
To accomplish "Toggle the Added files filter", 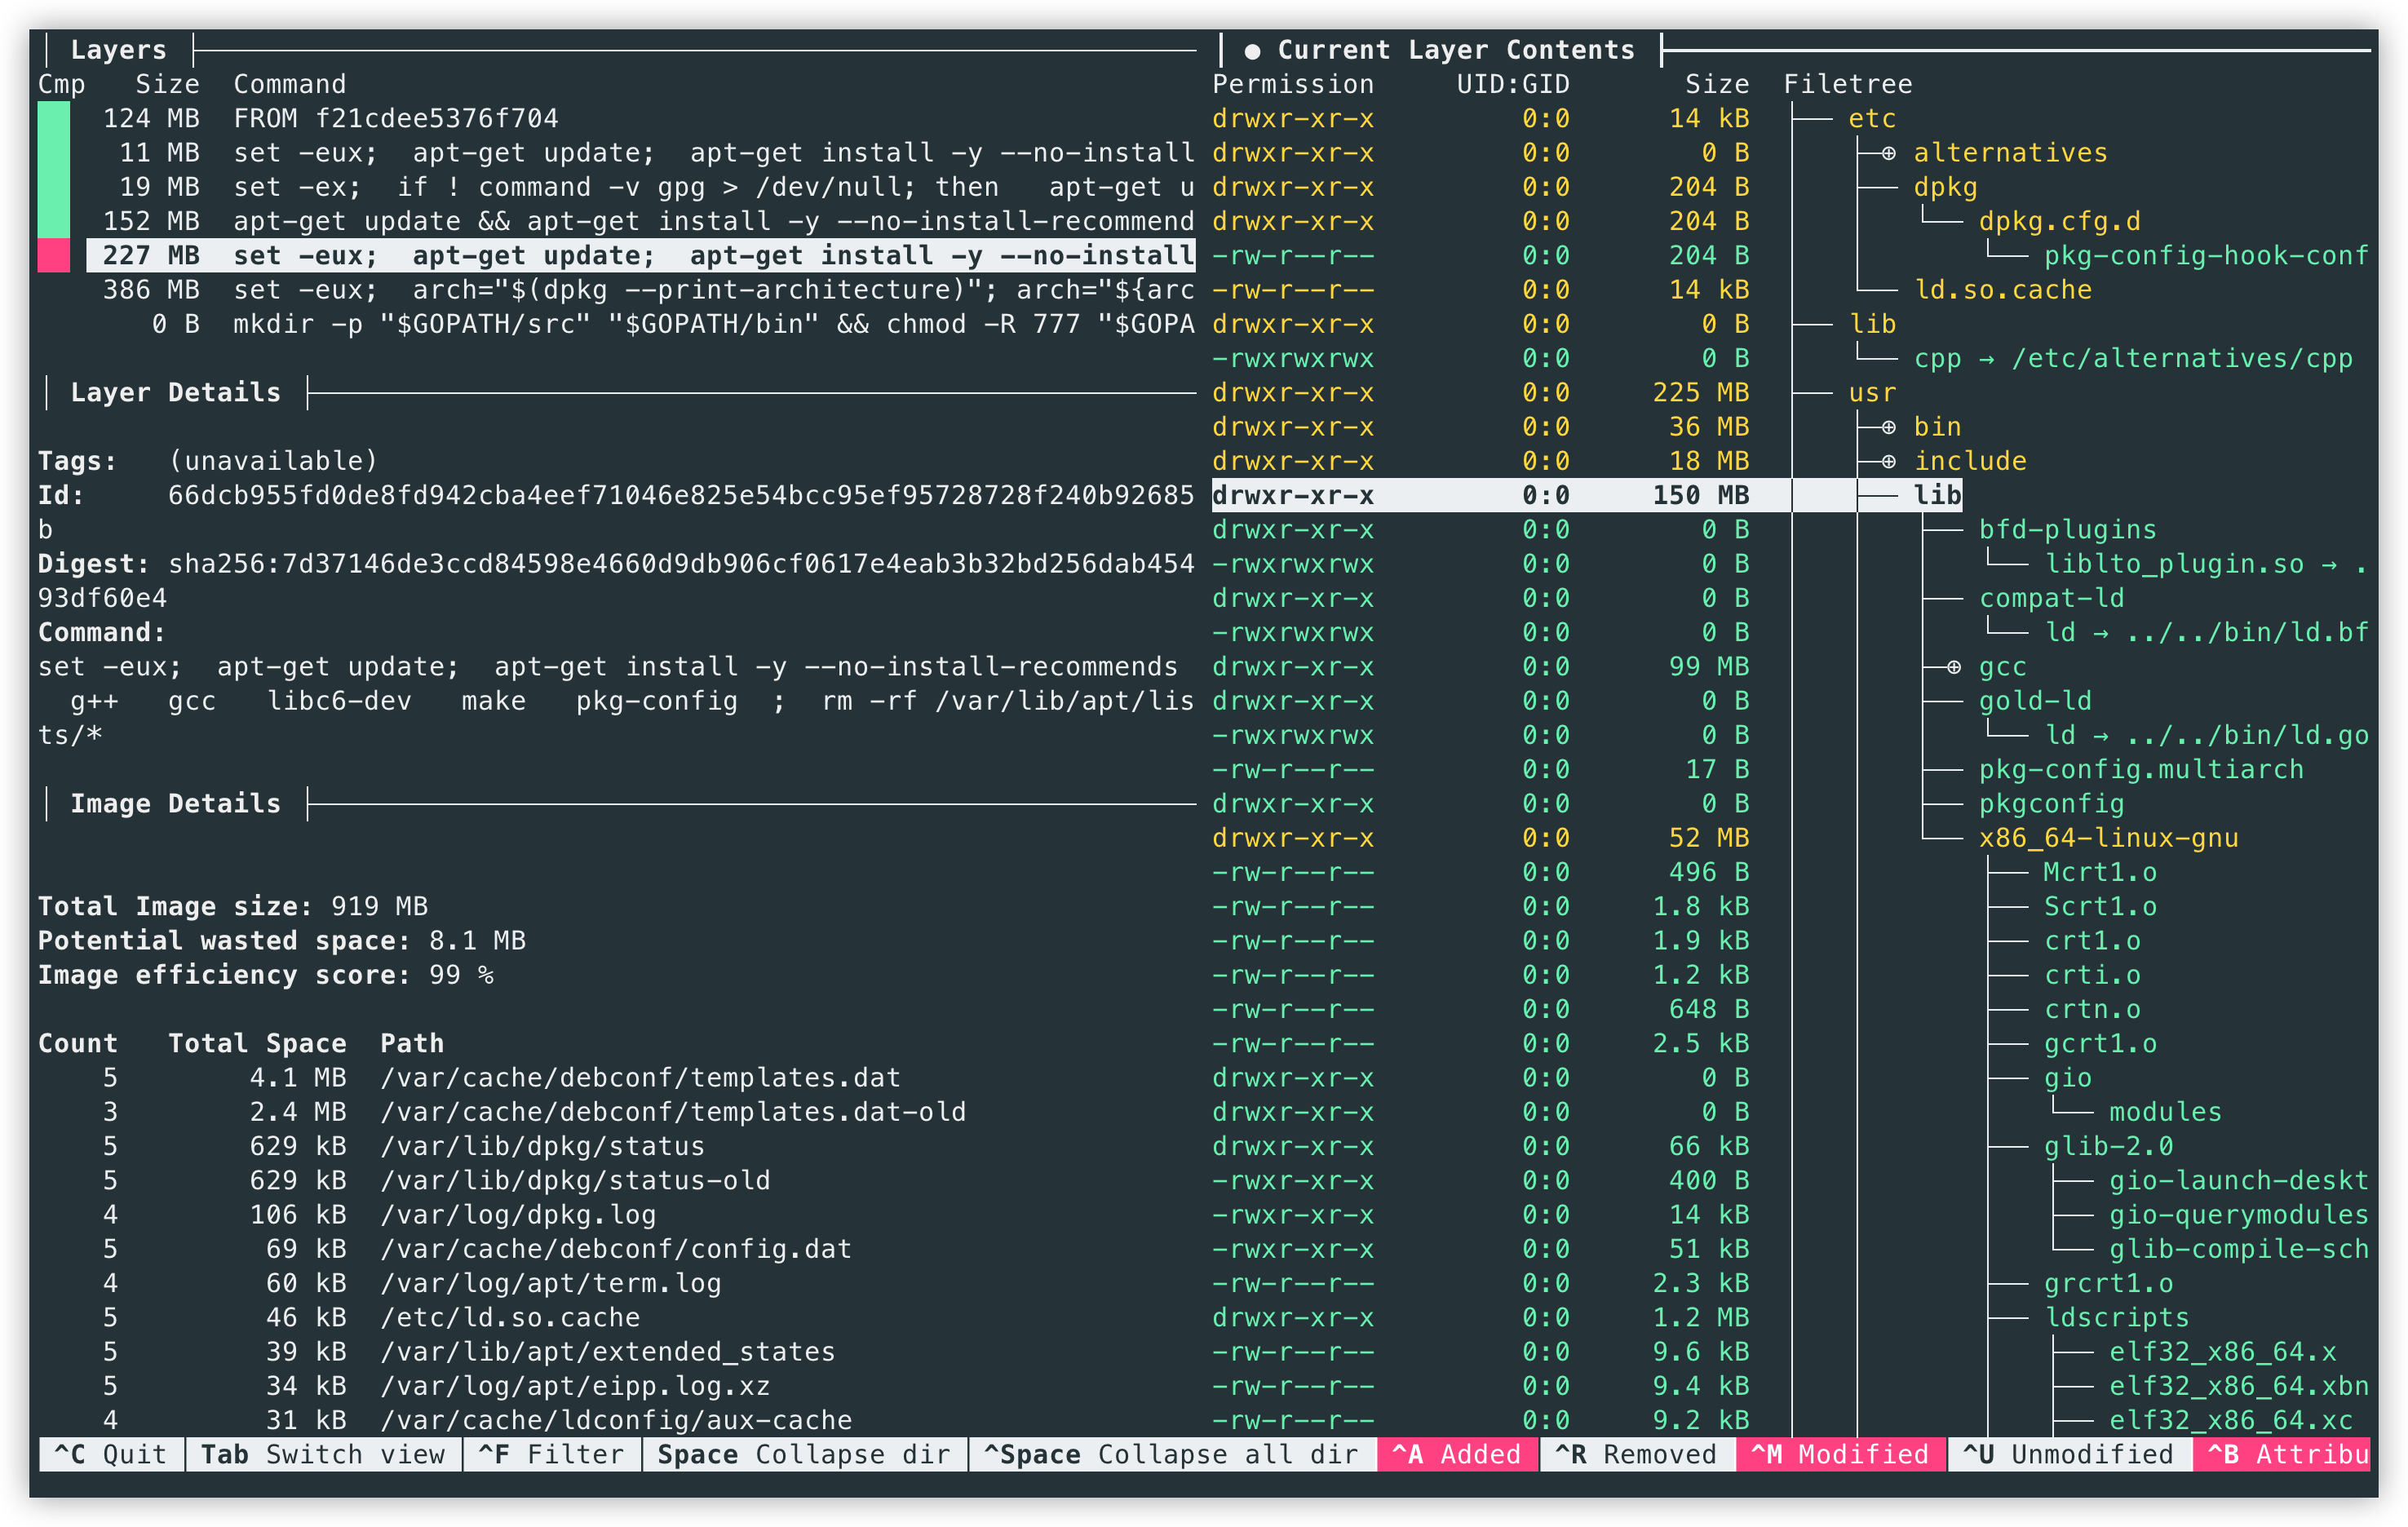I will pos(1455,1455).
